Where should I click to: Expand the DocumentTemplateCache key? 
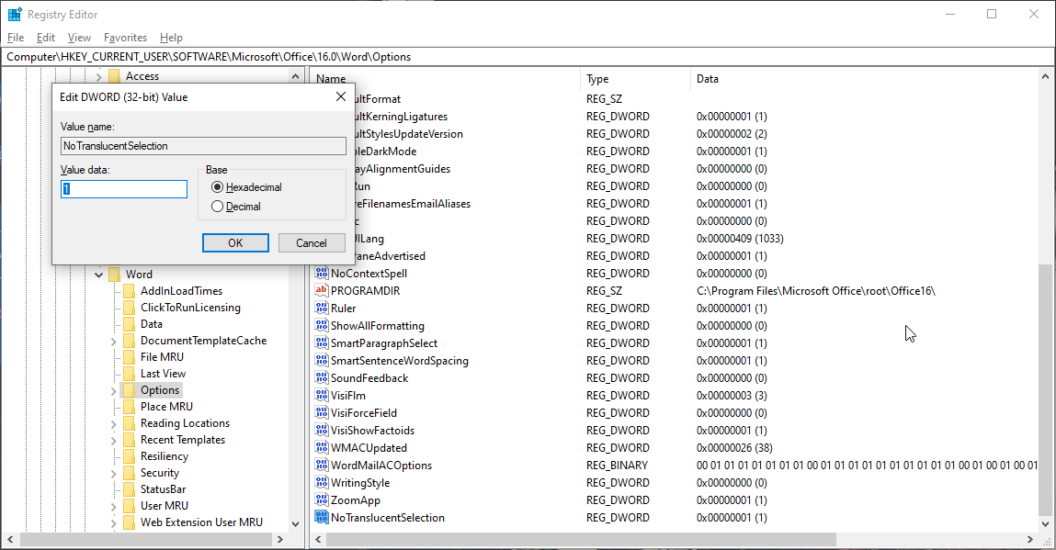(114, 342)
